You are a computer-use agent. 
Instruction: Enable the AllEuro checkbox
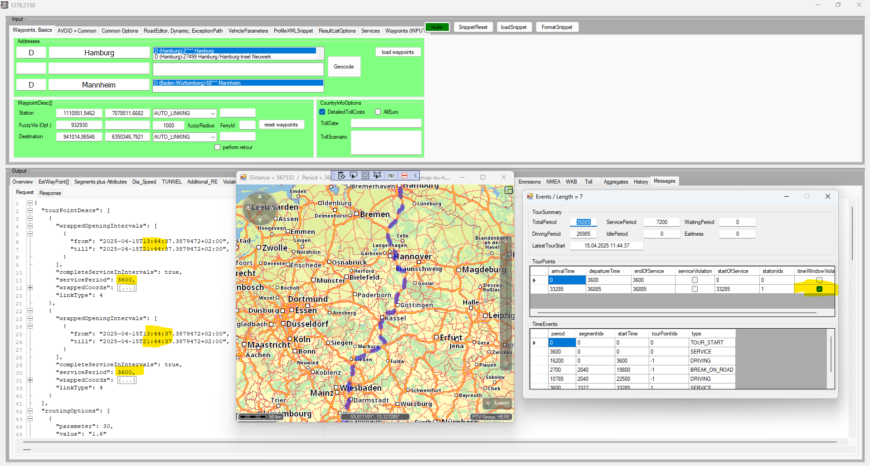tap(378, 112)
